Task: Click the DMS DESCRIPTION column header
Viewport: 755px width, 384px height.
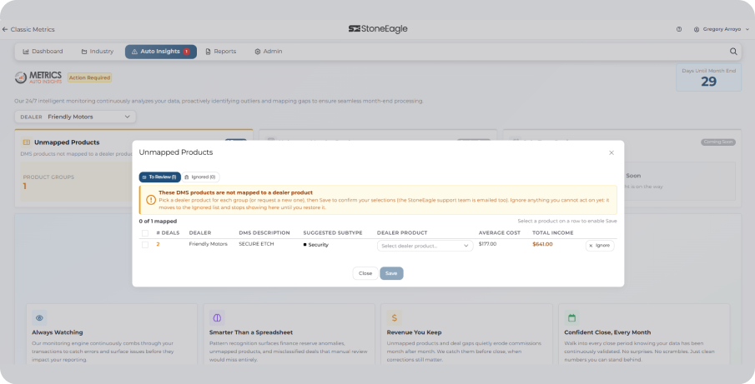Action: point(264,233)
